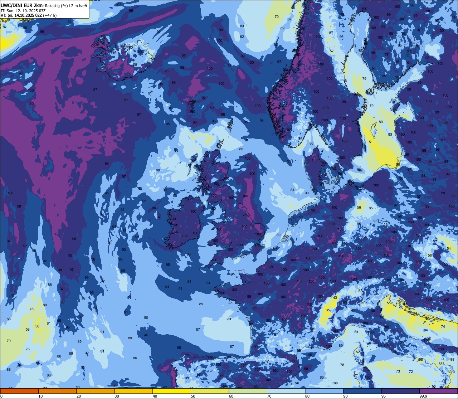
Task: Click the '54' humidity value at the right edge
Action: (x=449, y=248)
